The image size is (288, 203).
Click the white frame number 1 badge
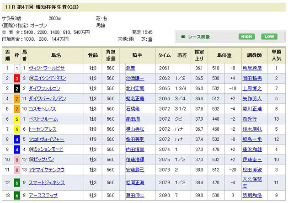16,68
